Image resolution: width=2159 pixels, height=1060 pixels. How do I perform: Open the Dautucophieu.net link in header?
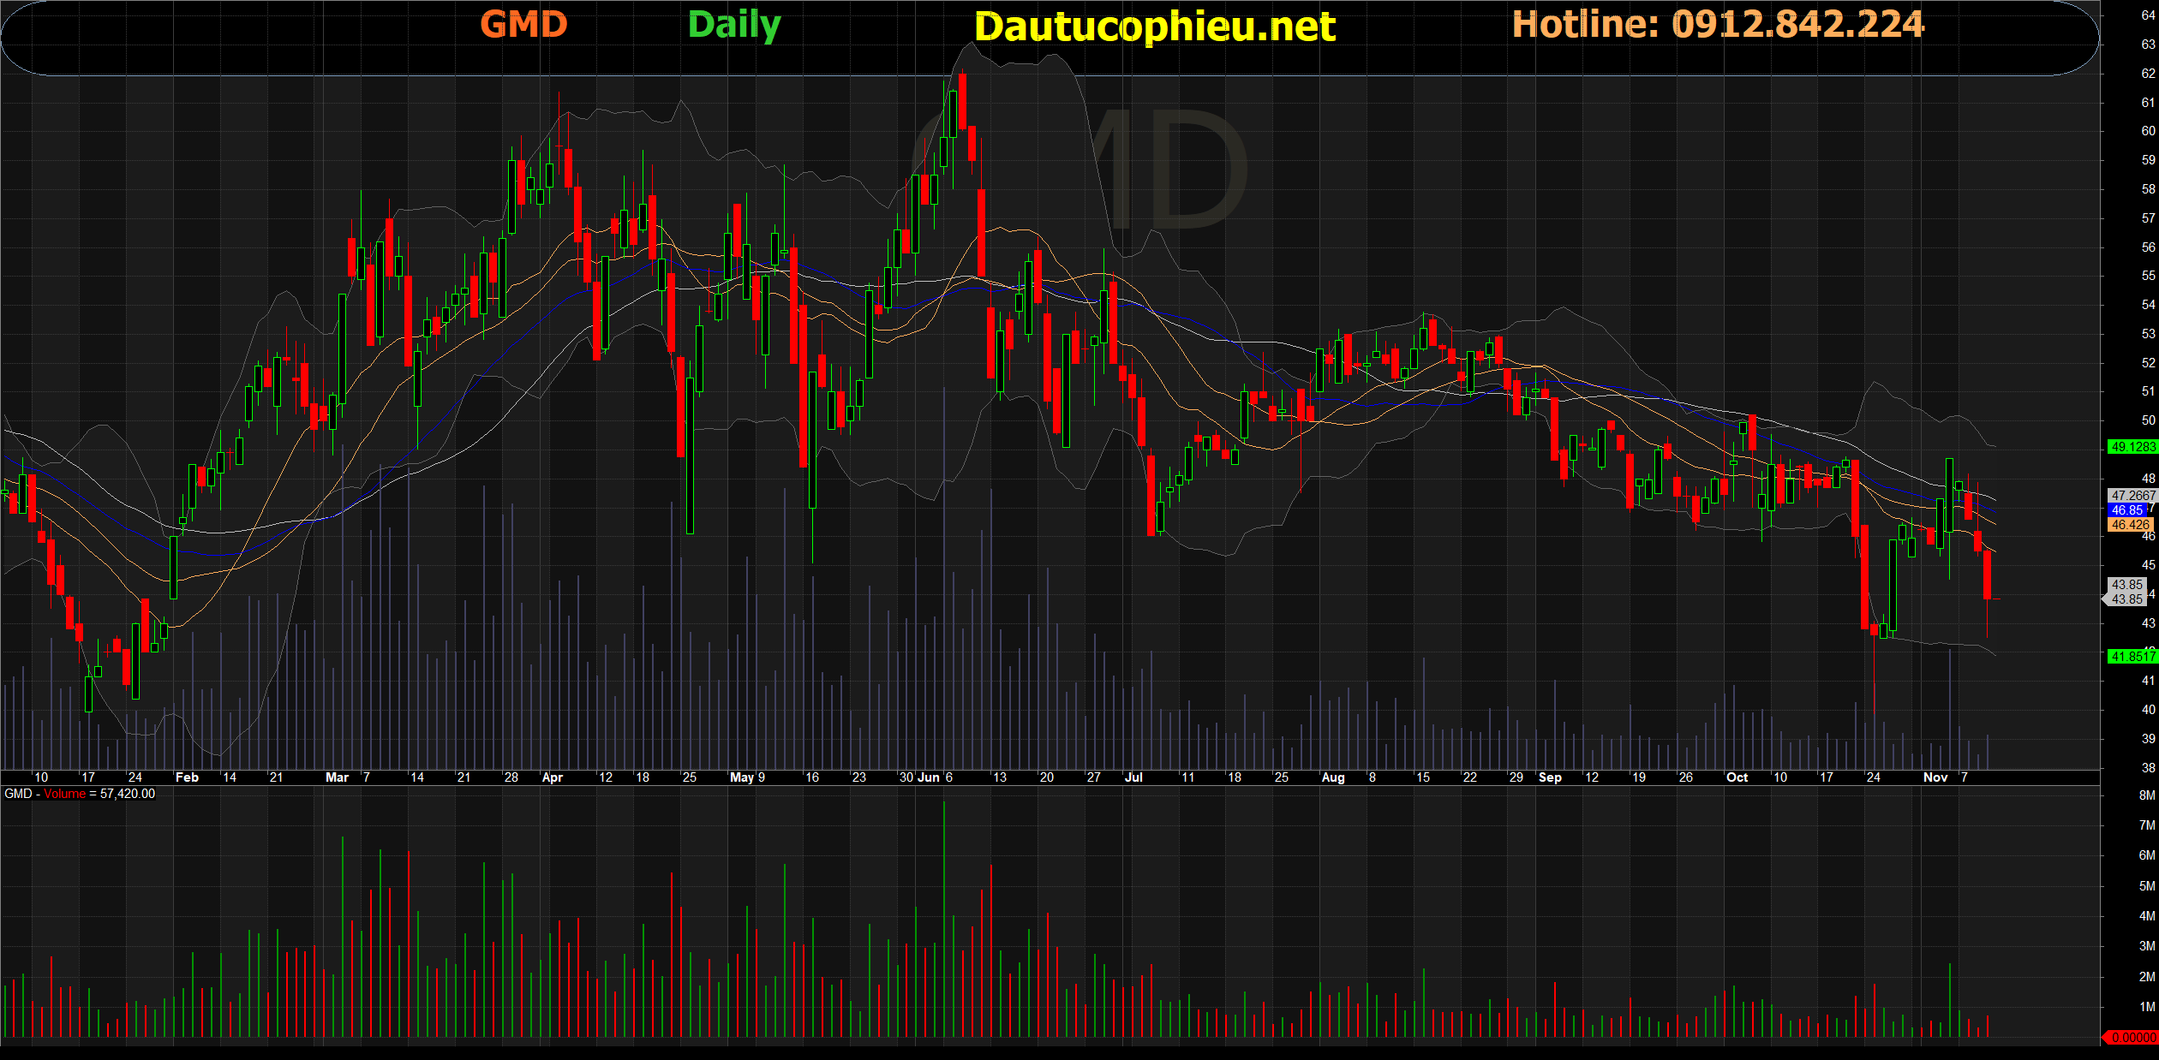(x=1154, y=27)
